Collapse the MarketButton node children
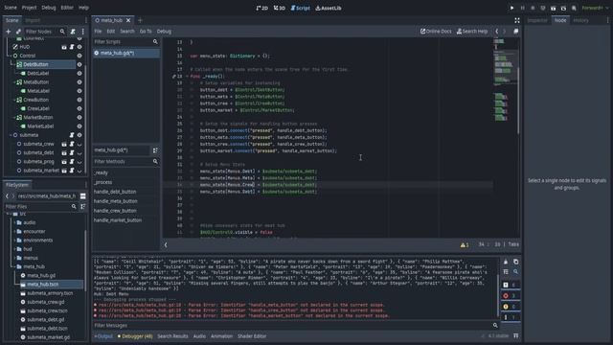The image size is (613, 345). 15,117
